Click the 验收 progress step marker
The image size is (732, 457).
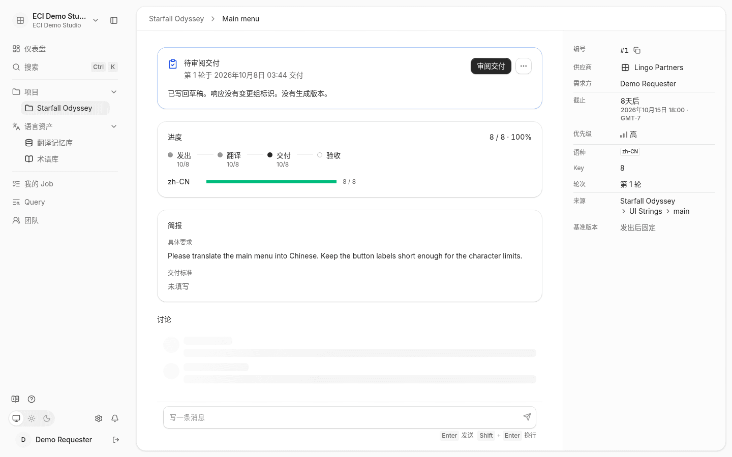pos(320,155)
